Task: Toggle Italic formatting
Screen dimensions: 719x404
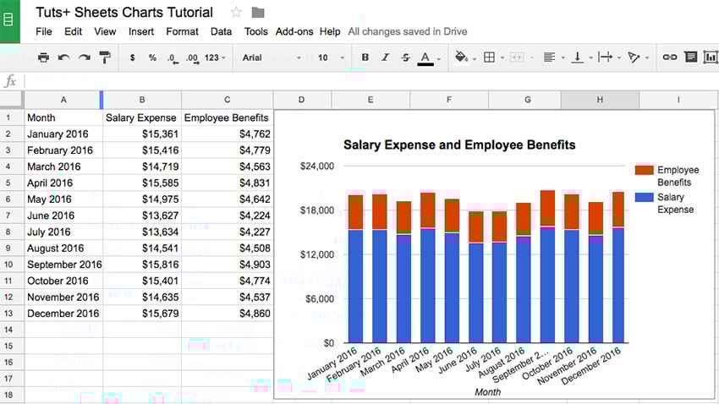Action: pyautogui.click(x=386, y=57)
